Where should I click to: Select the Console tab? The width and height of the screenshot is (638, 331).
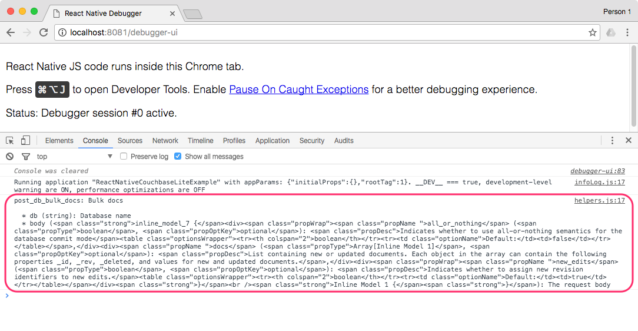(x=95, y=140)
